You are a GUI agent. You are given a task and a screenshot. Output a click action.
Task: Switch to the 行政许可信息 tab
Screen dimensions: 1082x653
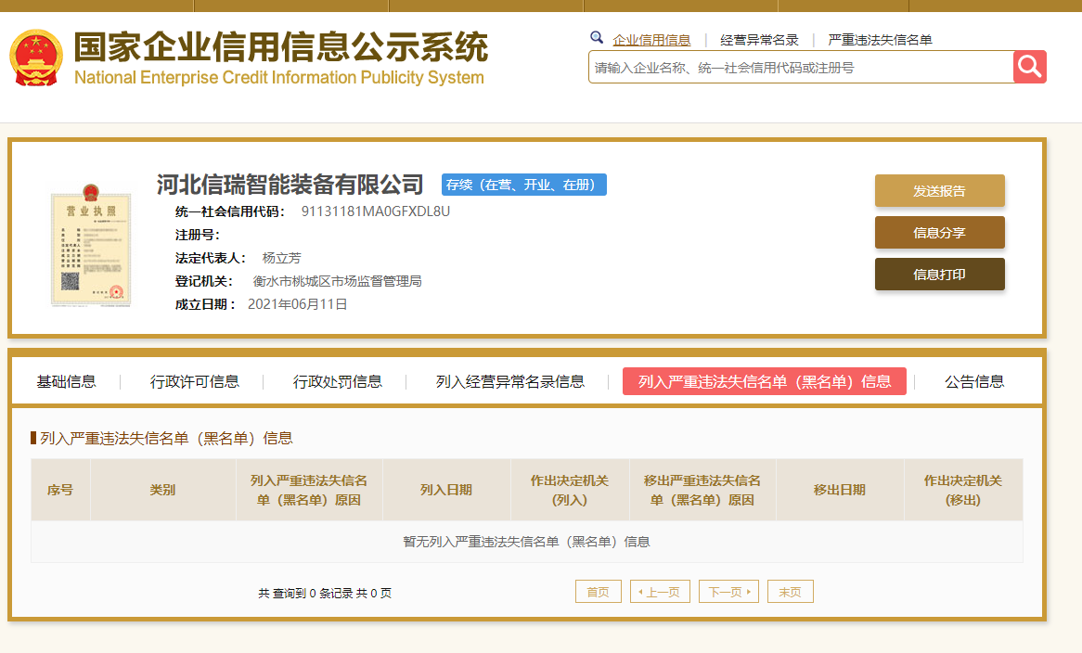[195, 381]
